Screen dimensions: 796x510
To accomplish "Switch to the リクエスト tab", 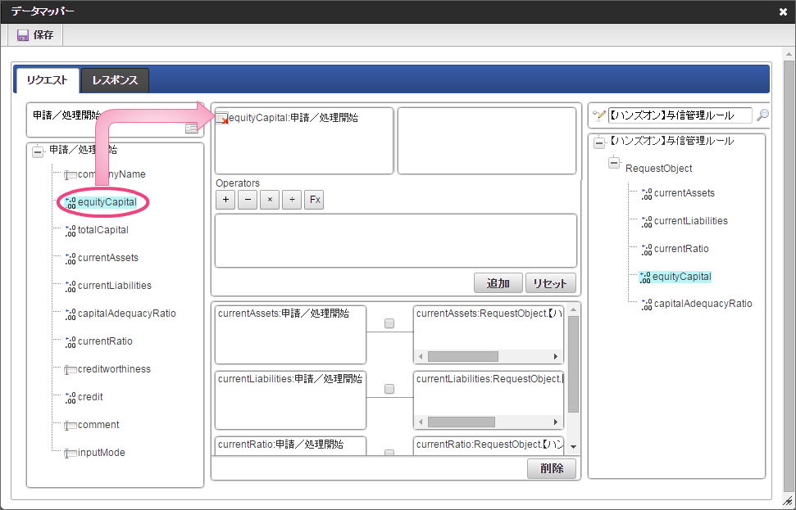I will point(48,80).
